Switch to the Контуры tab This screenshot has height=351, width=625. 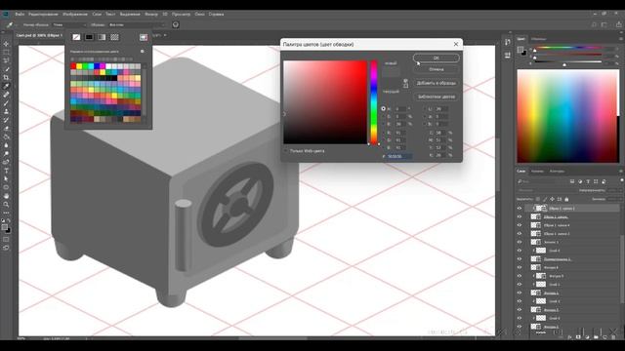(x=557, y=172)
